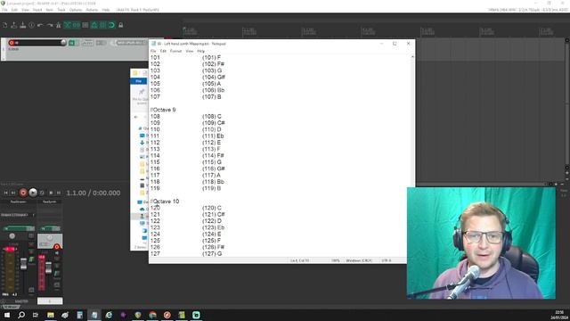Adjust the track 1 mixer volume fader
The height and width of the screenshot is (321, 570).
[48, 267]
